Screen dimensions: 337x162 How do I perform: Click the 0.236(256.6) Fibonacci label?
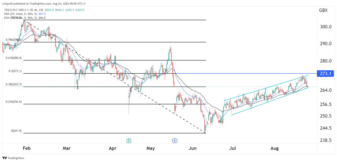coord(13,102)
